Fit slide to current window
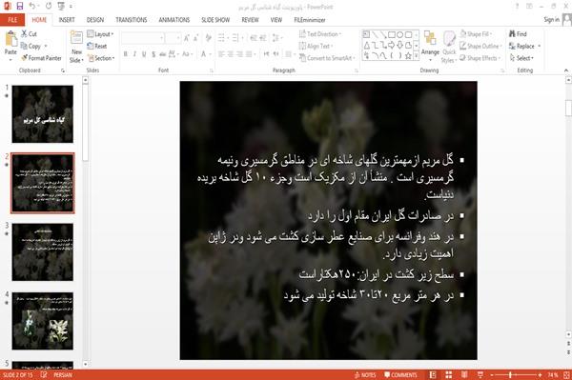Screen dimensions: 572x380 tap(566, 375)
